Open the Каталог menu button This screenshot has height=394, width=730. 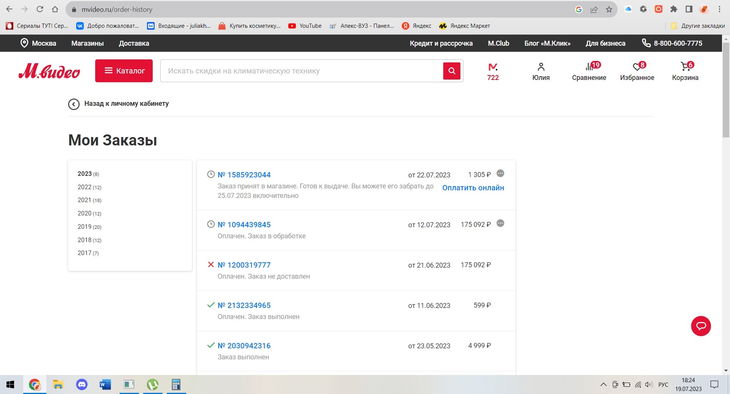click(x=124, y=71)
